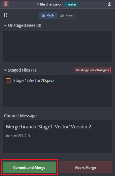Collapse the Staged Files section arrow
Viewport: 115px width, 176px height.
point(5,70)
